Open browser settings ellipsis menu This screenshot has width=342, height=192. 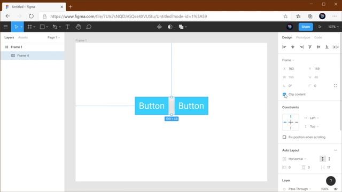point(335,16)
